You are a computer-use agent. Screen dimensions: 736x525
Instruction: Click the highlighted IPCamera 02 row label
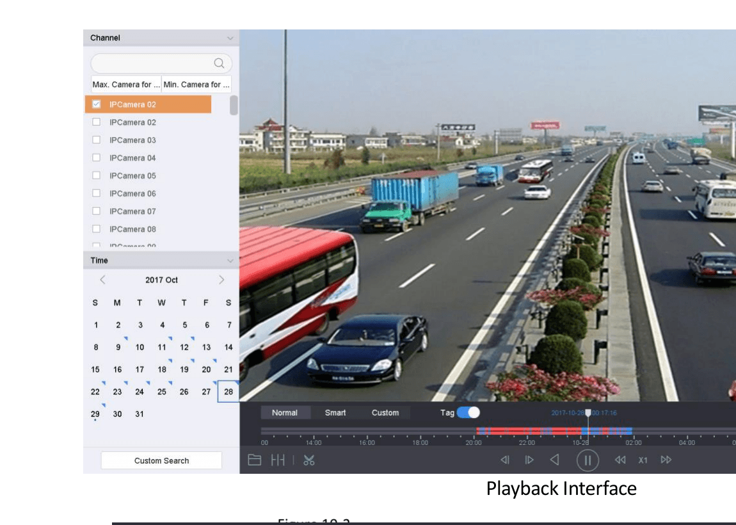coord(132,104)
